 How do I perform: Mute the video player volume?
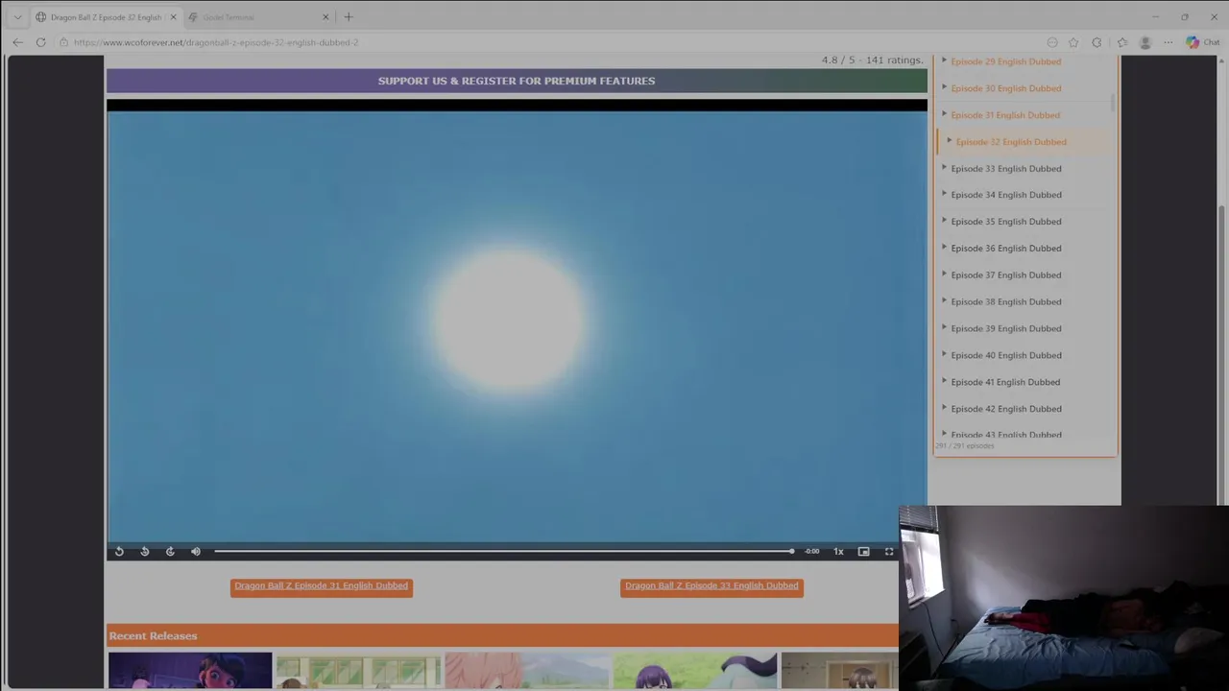pos(196,552)
